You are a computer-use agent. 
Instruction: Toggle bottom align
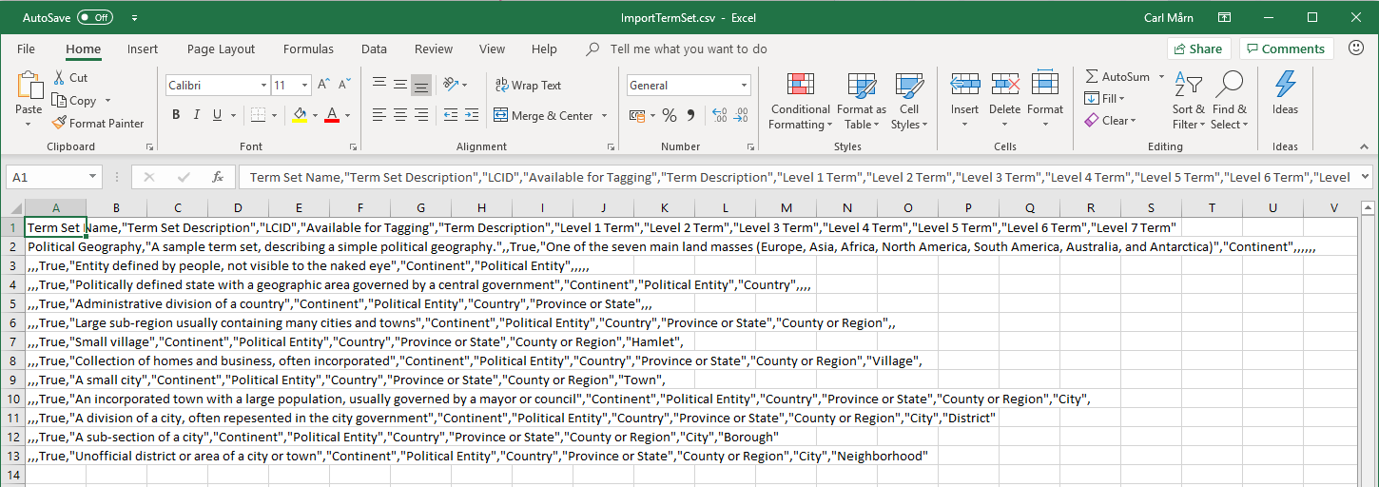(x=420, y=85)
